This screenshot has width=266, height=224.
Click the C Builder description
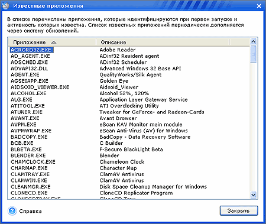(x=111, y=143)
